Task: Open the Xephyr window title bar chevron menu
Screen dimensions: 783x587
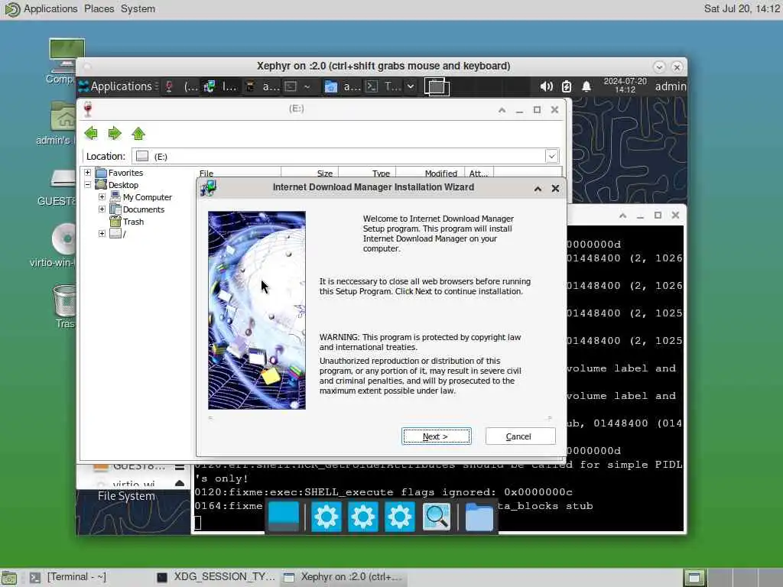Action: [x=659, y=66]
